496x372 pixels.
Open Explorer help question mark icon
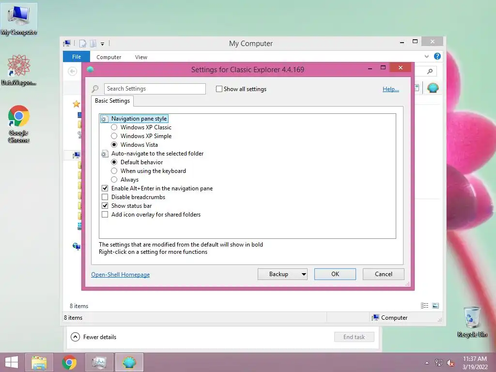437,56
